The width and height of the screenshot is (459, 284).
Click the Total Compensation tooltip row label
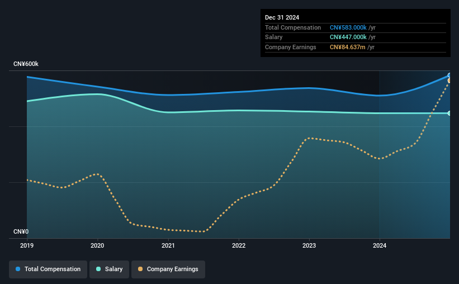[293, 27]
